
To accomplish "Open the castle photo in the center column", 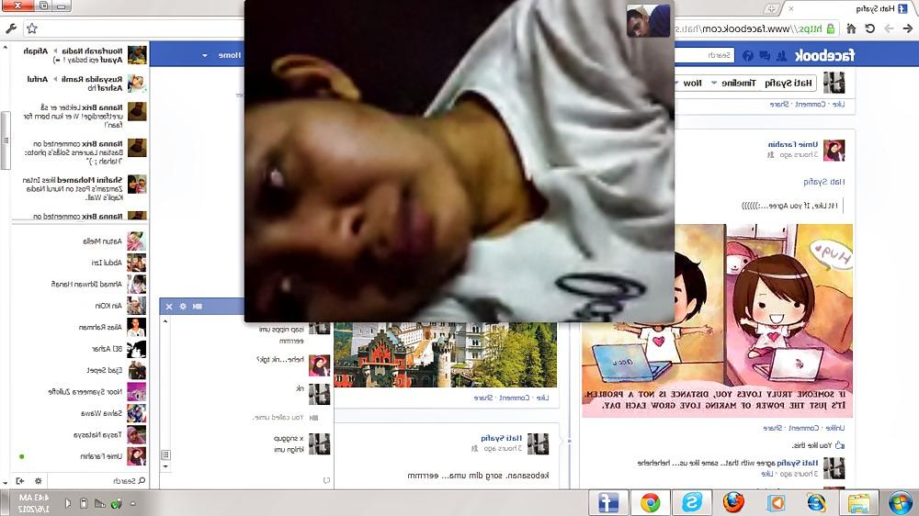I will pos(446,354).
